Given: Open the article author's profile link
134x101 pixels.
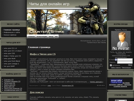Looking at the screenshot, I should 49,86.
